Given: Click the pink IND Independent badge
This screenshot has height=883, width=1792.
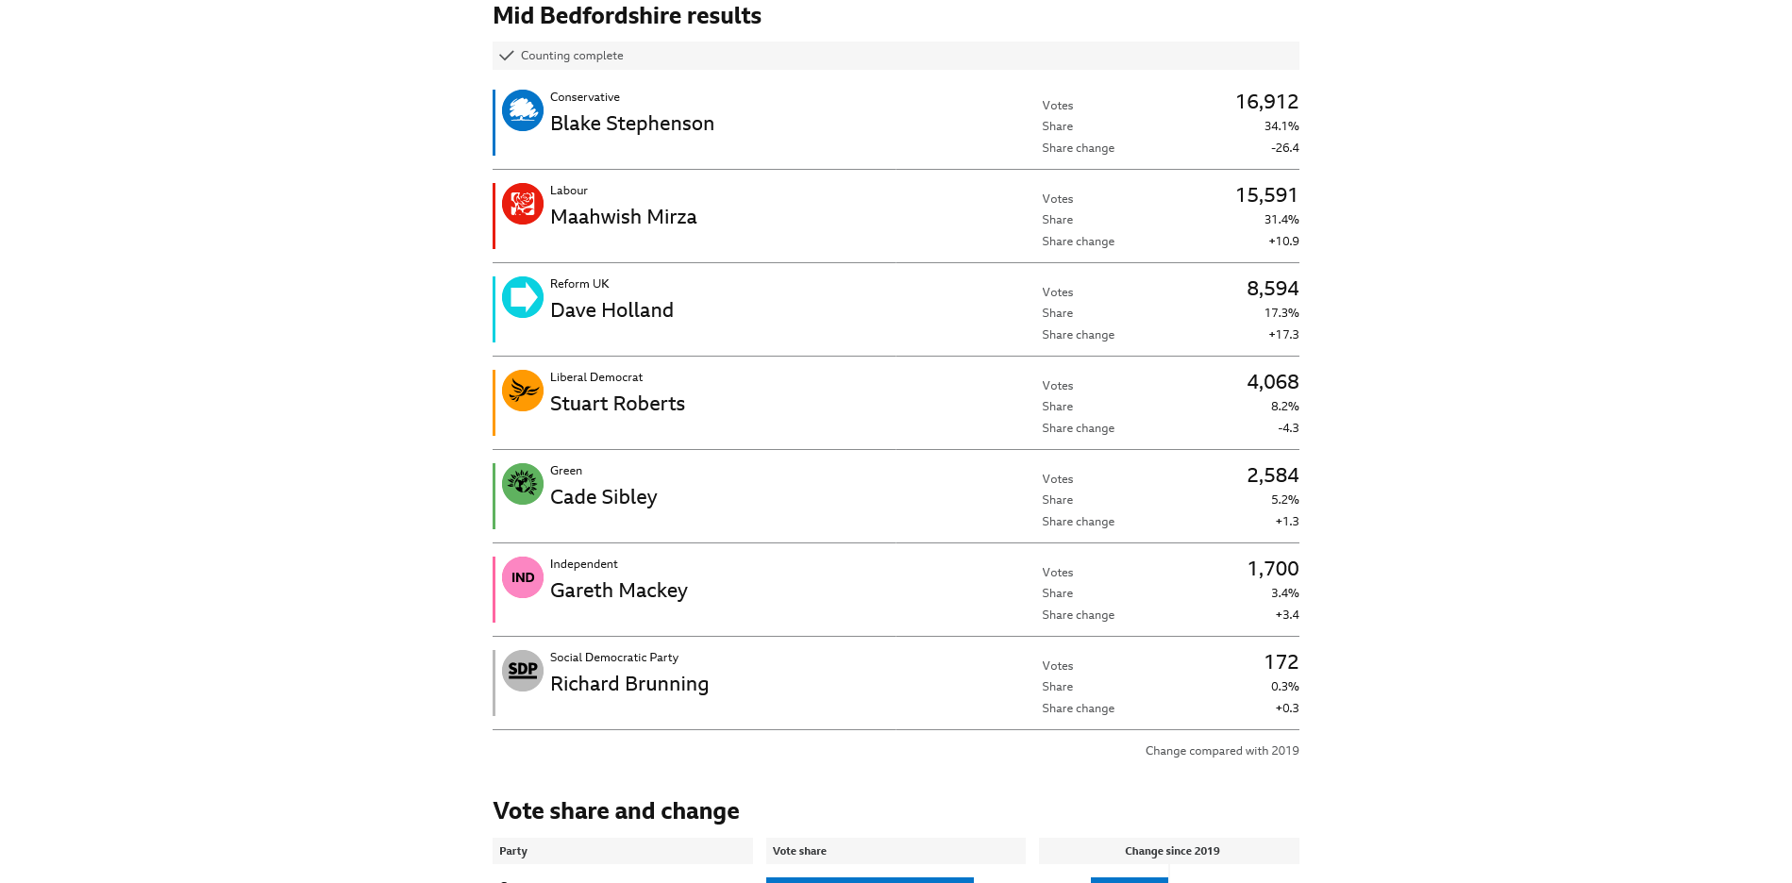Looking at the screenshot, I should (x=522, y=577).
